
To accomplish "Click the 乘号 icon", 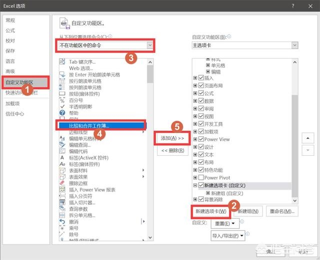I will point(62,228).
